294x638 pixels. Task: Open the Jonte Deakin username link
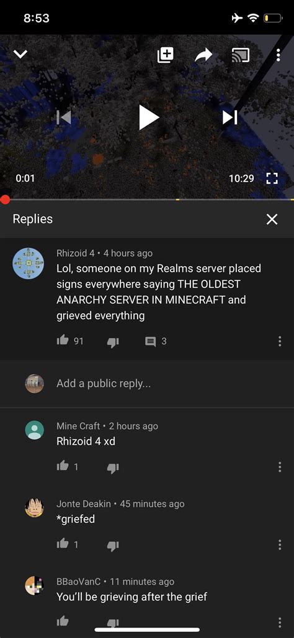(x=84, y=504)
